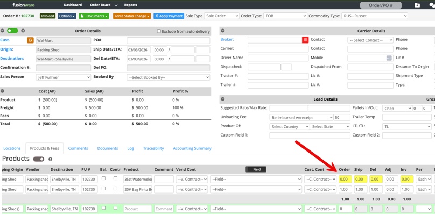This screenshot has height=215, width=435.
Task: Check Exclude from auto delivery
Action: pos(159,31)
